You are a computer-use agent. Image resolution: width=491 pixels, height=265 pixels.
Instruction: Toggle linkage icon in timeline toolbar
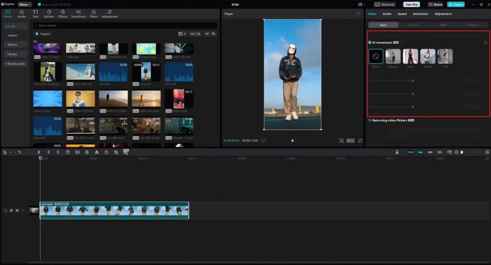pos(430,152)
